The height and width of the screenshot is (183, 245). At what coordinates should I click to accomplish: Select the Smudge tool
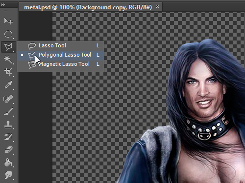tap(8, 175)
